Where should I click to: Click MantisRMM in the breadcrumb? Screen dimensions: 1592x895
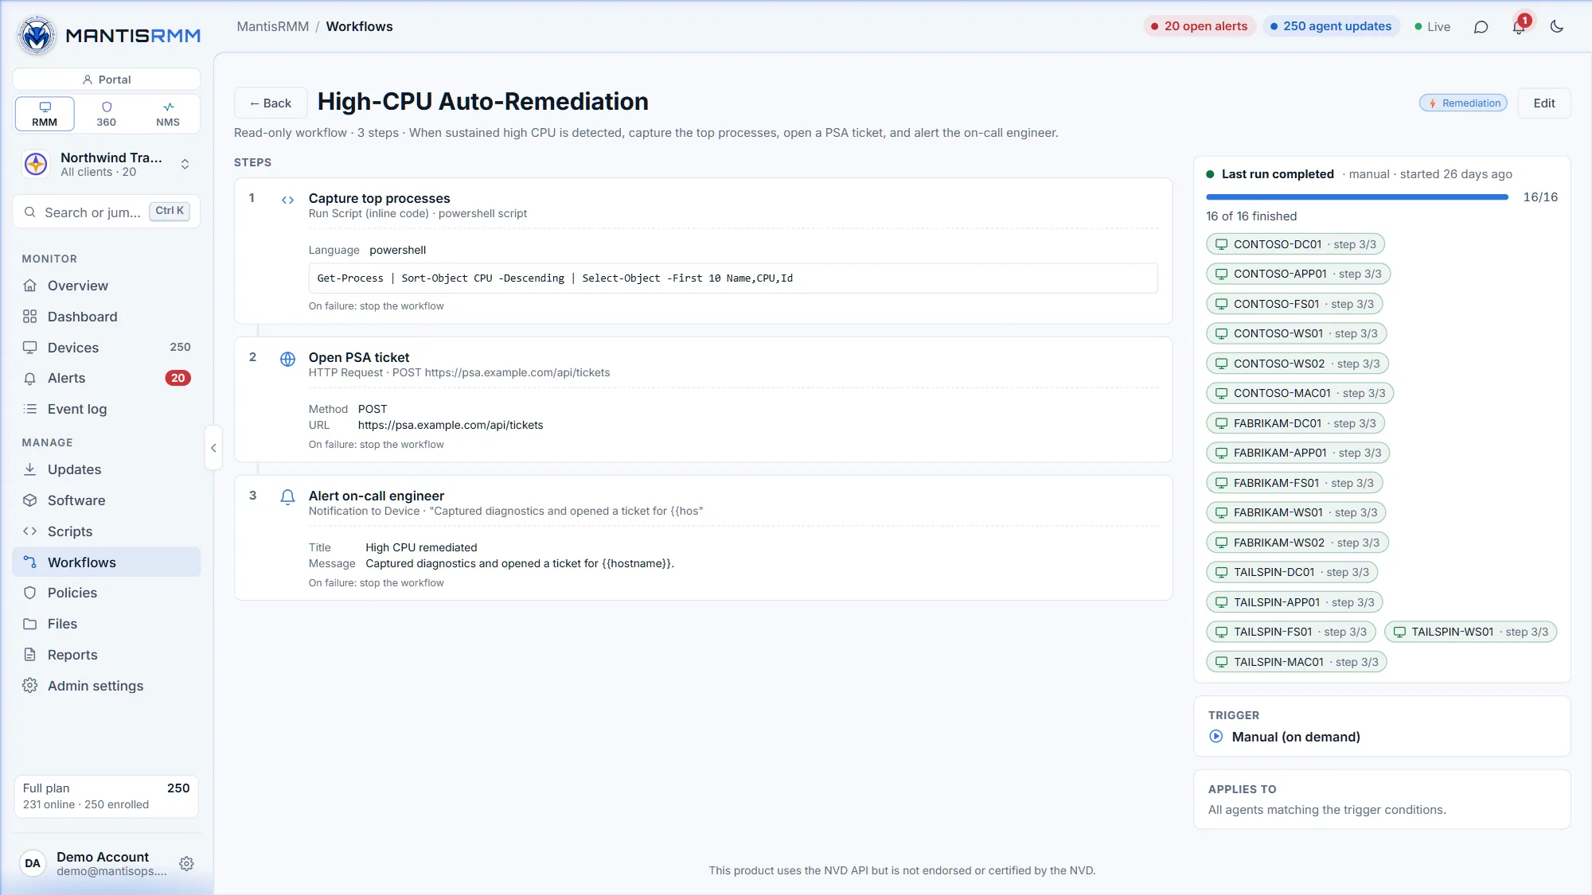273,26
